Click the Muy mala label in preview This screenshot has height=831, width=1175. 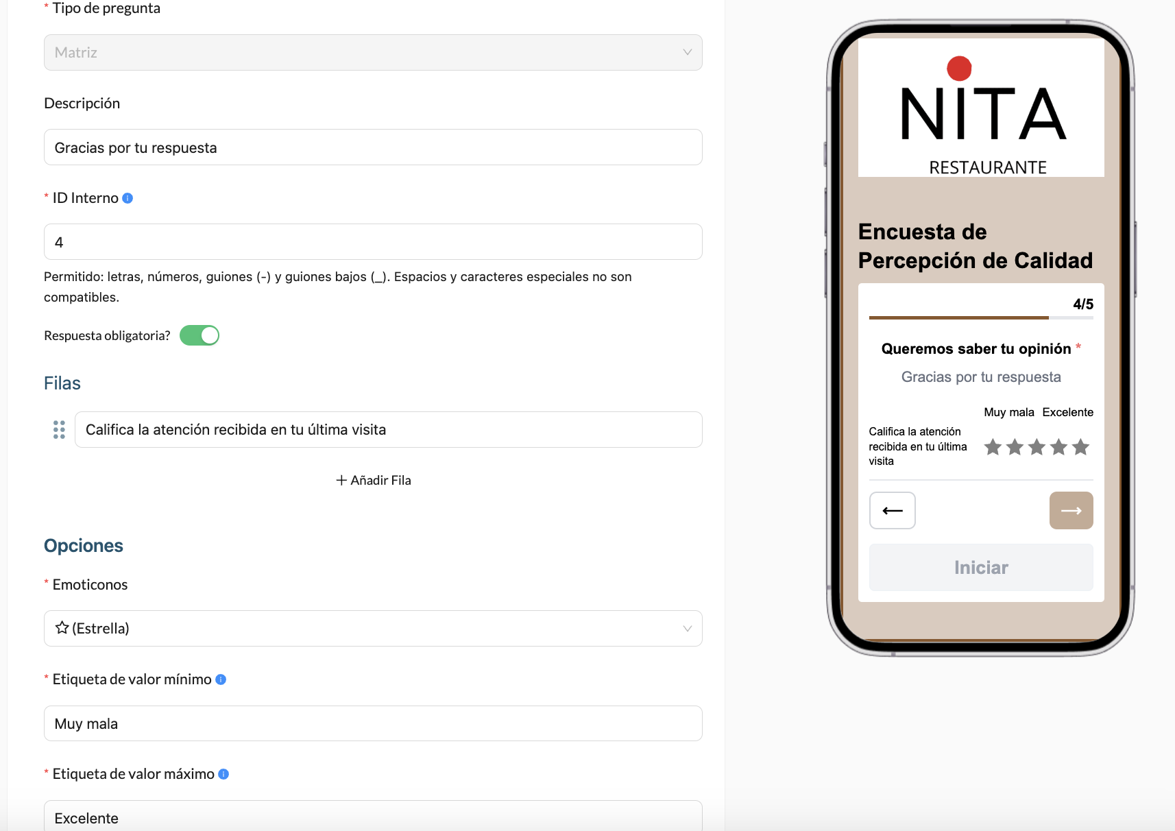click(1009, 412)
